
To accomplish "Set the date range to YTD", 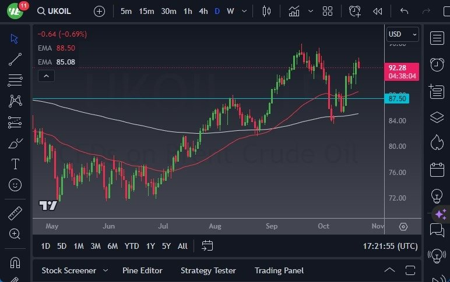I will 132,246.
